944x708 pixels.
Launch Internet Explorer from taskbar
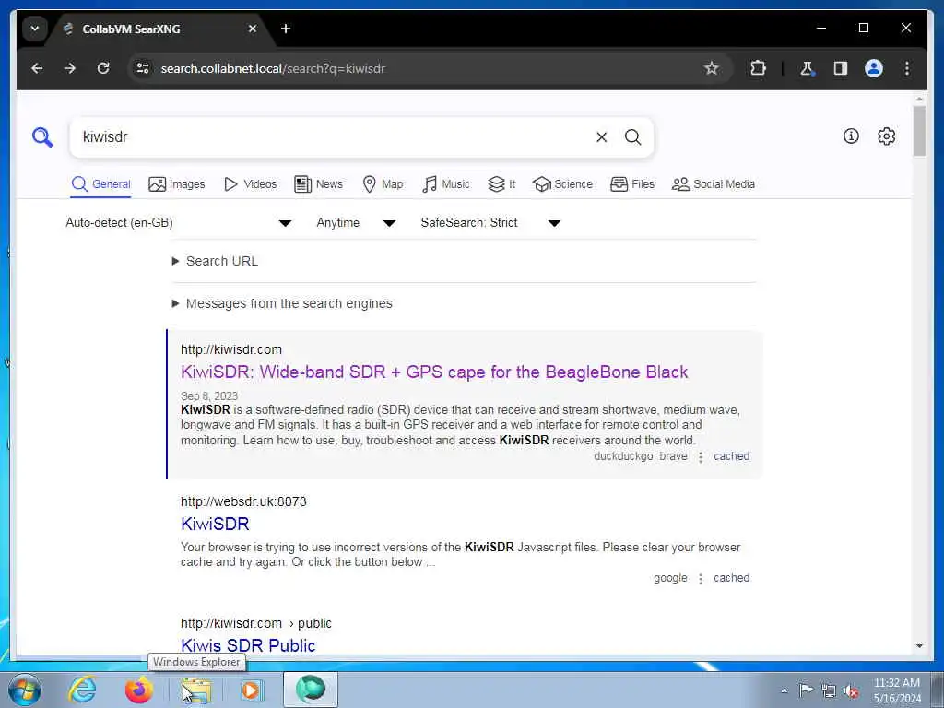[82, 690]
